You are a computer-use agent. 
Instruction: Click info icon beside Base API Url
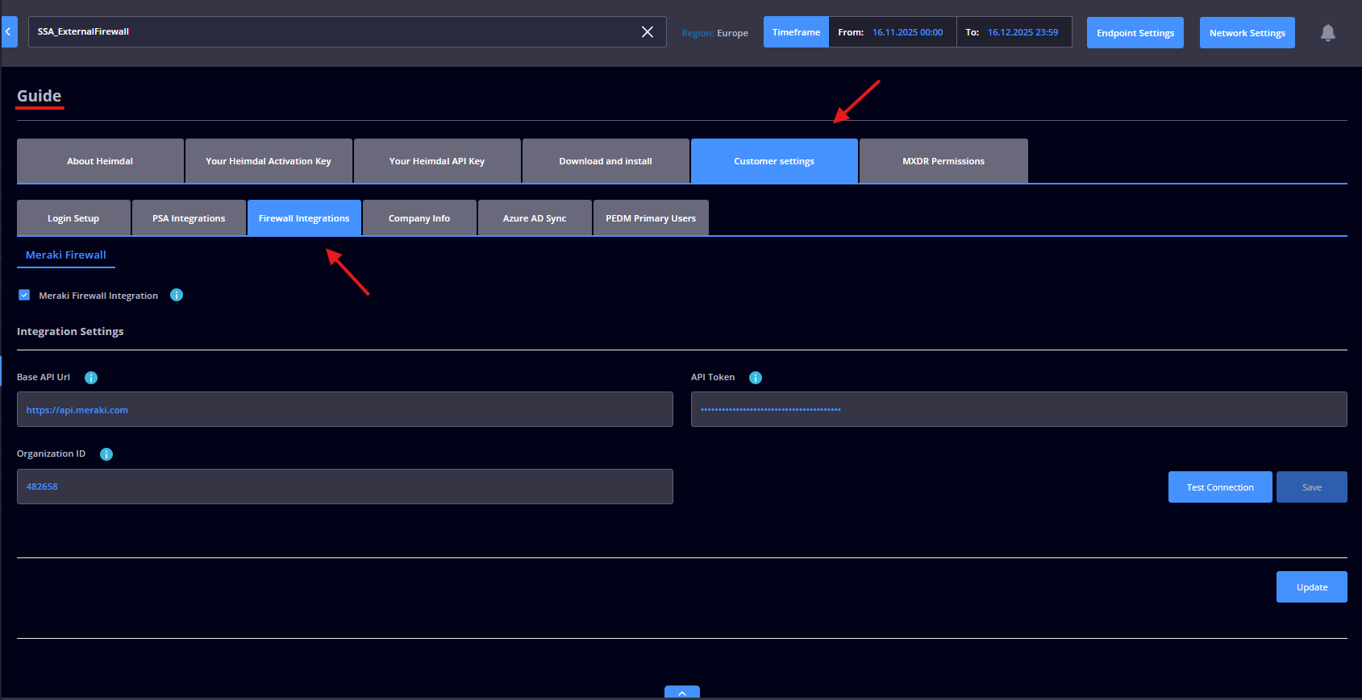click(x=91, y=378)
